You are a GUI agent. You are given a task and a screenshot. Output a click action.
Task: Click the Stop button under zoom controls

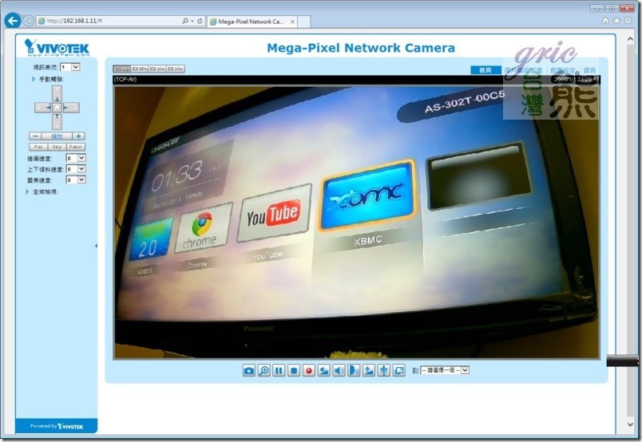[x=57, y=147]
